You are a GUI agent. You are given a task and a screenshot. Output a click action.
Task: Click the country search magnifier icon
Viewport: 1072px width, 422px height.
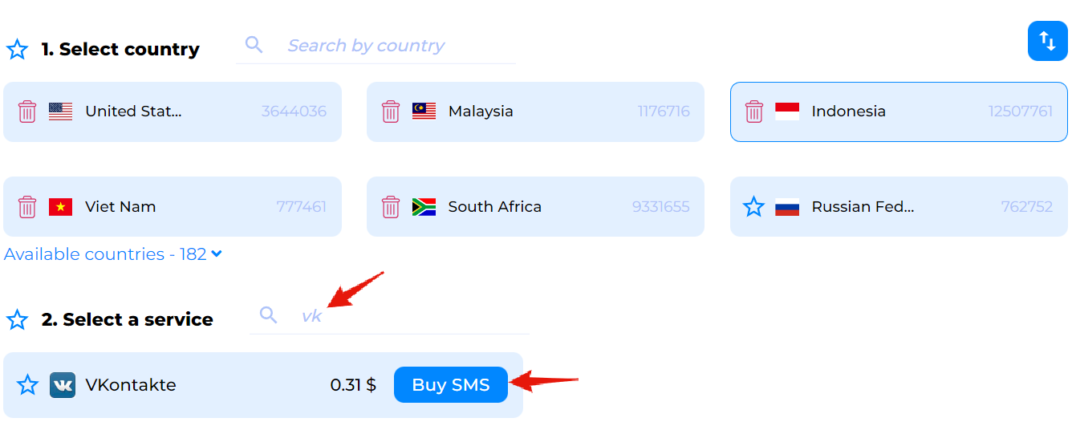(254, 45)
